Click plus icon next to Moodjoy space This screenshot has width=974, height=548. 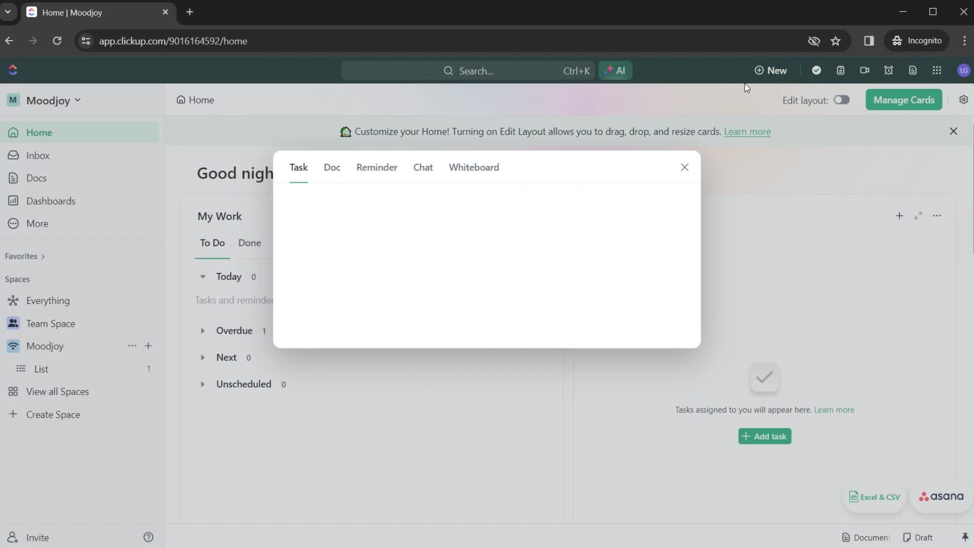click(x=148, y=346)
